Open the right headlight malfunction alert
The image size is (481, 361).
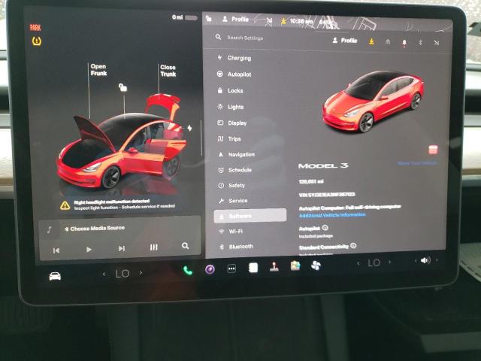pos(119,205)
